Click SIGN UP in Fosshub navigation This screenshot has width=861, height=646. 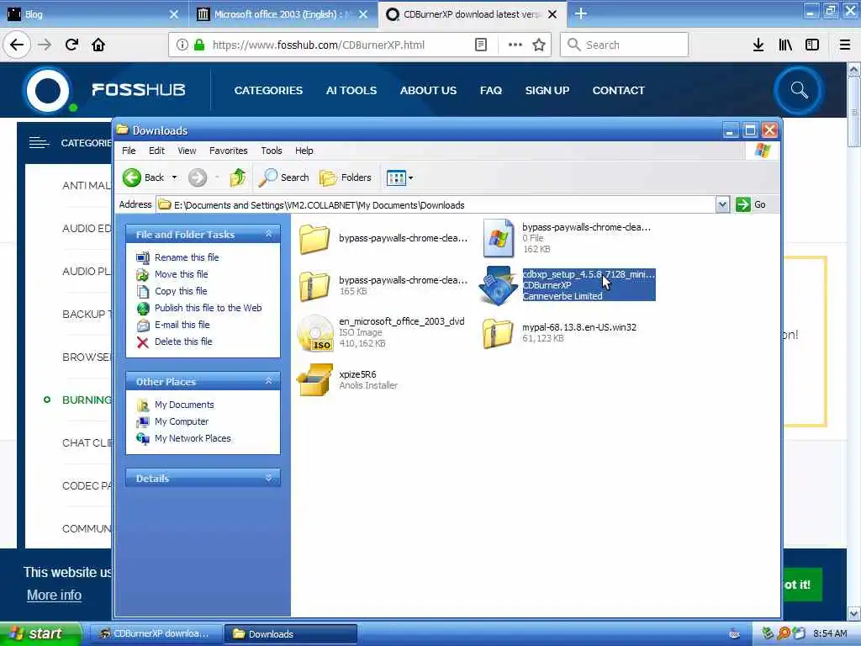click(x=547, y=90)
